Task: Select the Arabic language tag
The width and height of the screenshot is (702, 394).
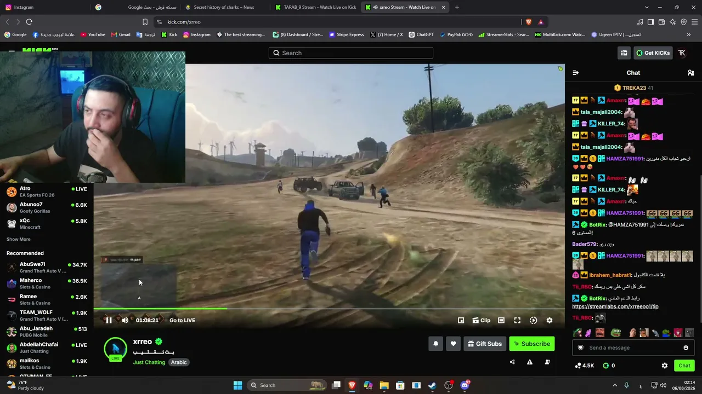Action: (x=179, y=362)
